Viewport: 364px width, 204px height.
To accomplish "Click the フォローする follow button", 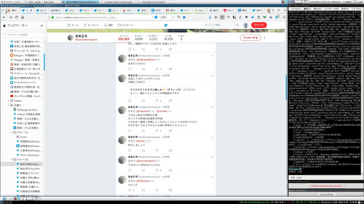I will [x=250, y=37].
